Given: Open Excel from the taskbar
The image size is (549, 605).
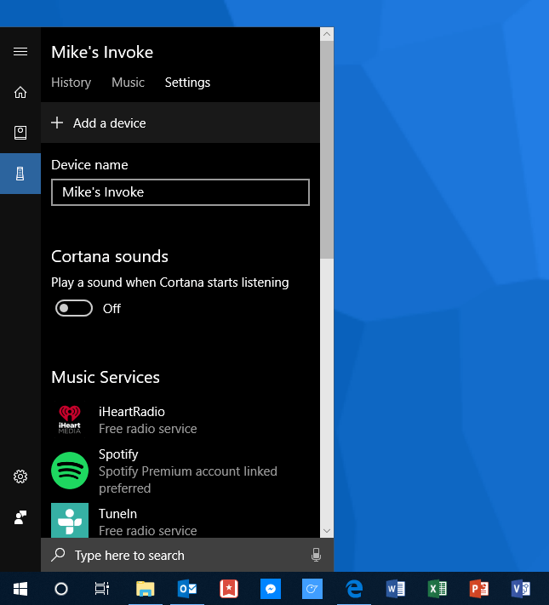Looking at the screenshot, I should 437,589.
